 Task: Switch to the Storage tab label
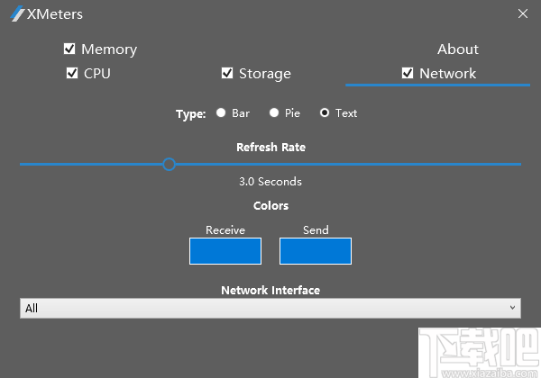click(265, 73)
